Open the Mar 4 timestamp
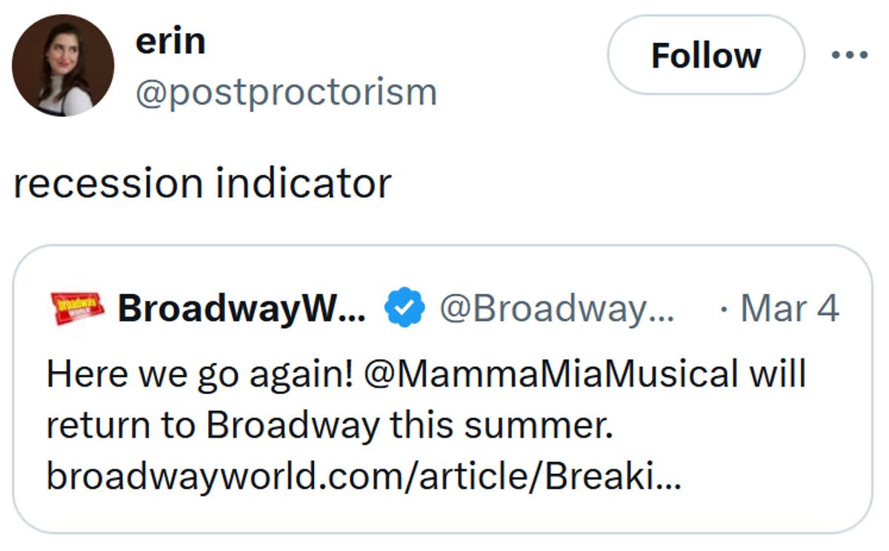Image resolution: width=889 pixels, height=551 pixels. 790,308
